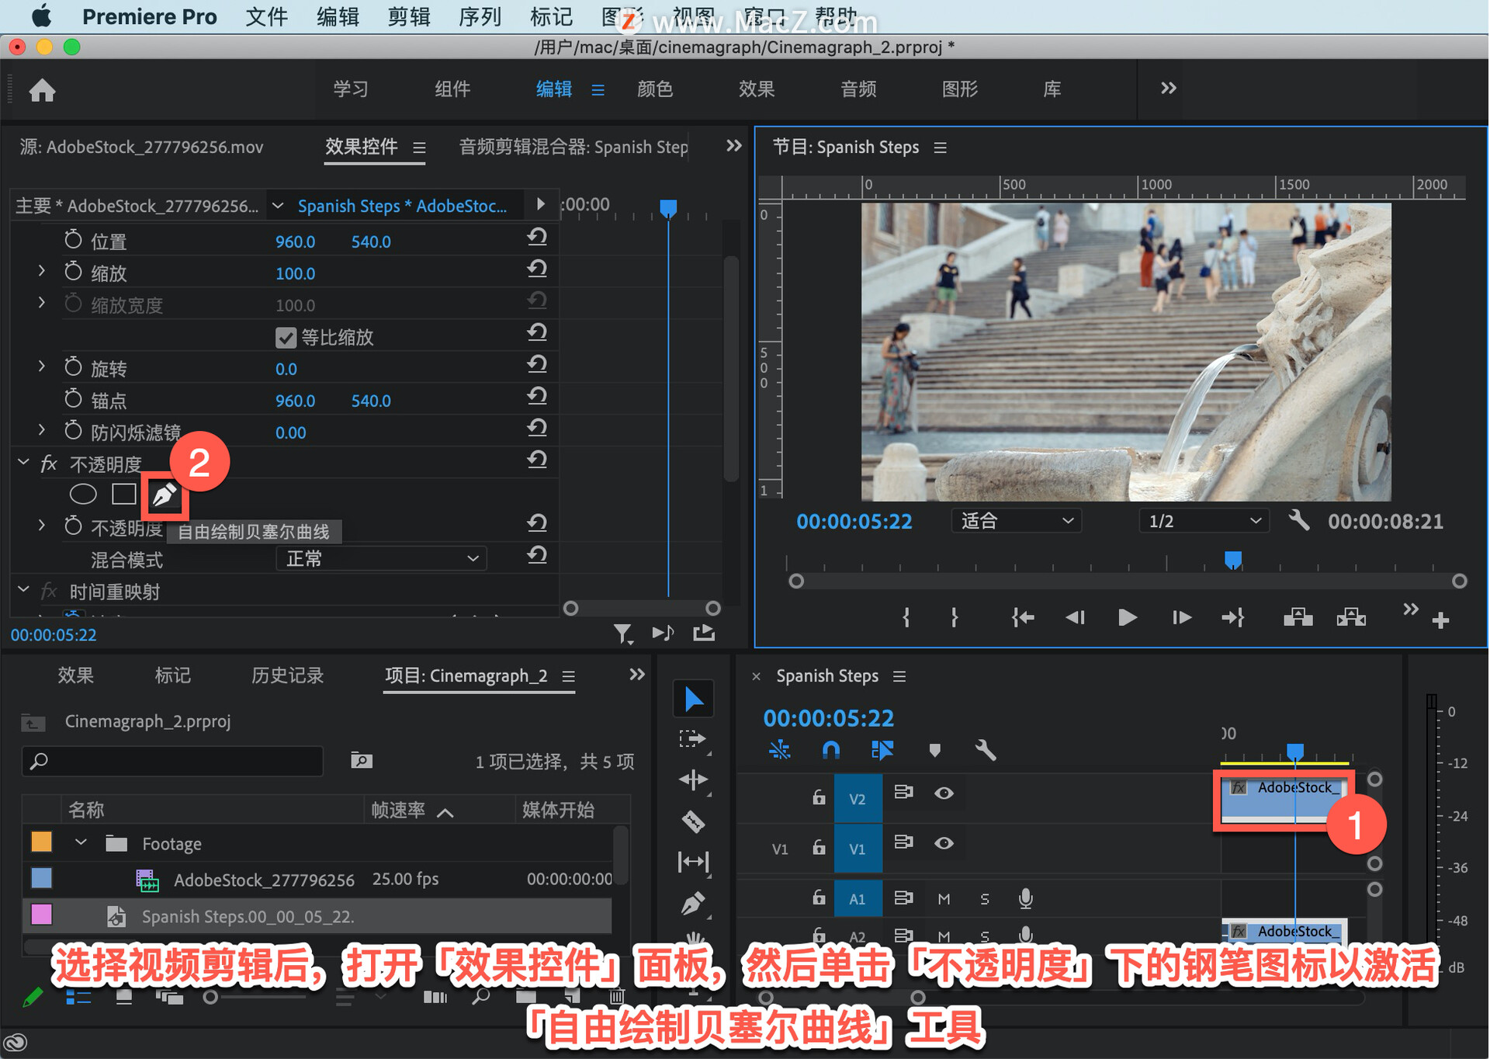Image resolution: width=1490 pixels, height=1059 pixels.
Task: Open the 序列 menu
Action: tap(480, 16)
